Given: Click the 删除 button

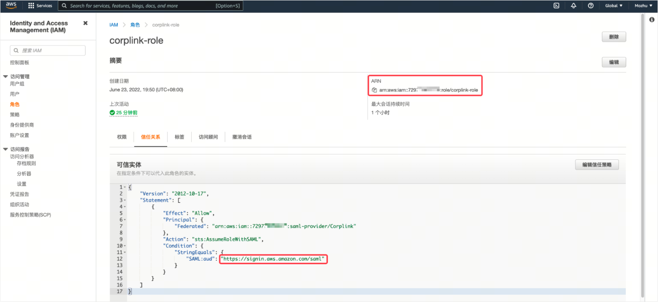Looking at the screenshot, I should click(614, 37).
